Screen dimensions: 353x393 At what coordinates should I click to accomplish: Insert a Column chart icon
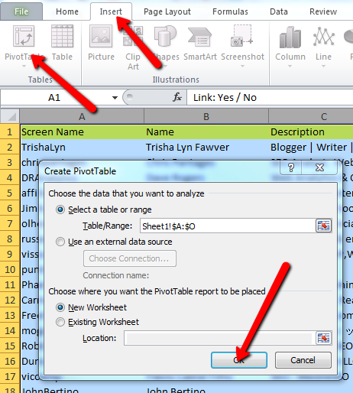coord(290,37)
